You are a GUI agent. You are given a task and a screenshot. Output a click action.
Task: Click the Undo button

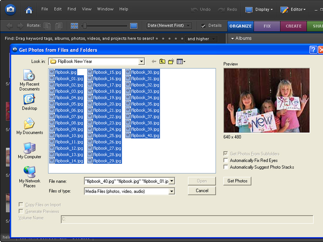pos(201,9)
